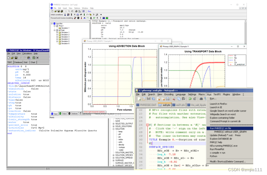Click New file icon in PHREEQC Interactive toolbar
Image resolution: width=267 pixels, height=175 pixels.
(52, 11)
